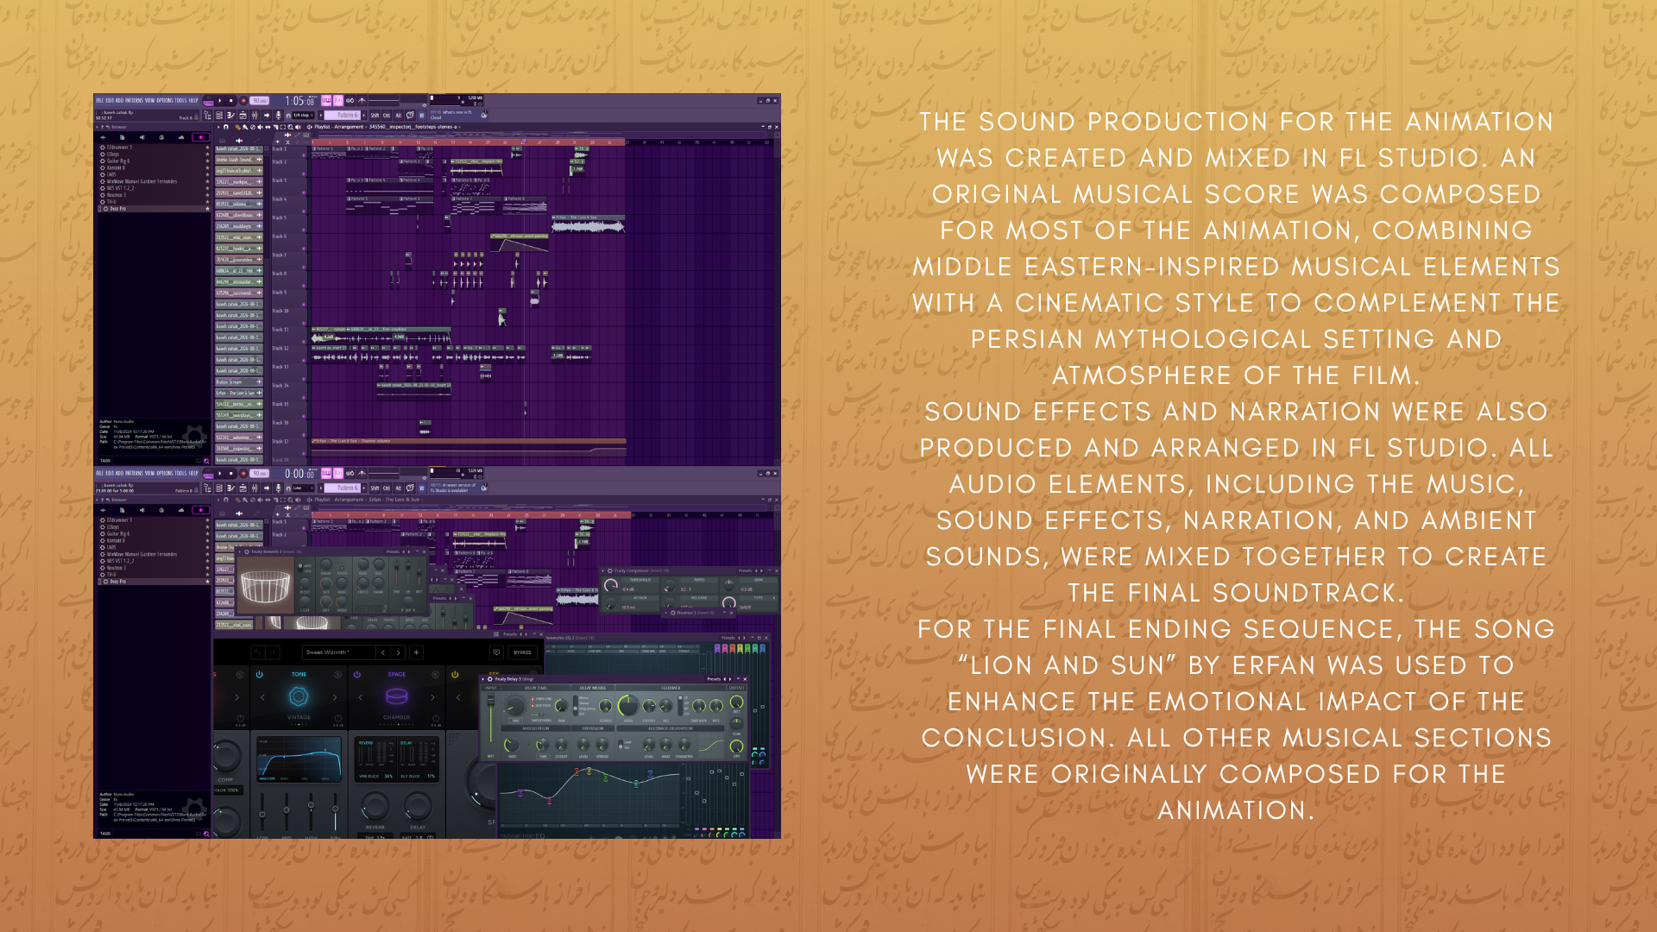The height and width of the screenshot is (932, 1657).
Task: Open the files tab icon in the top window's browser
Action: coord(122,137)
